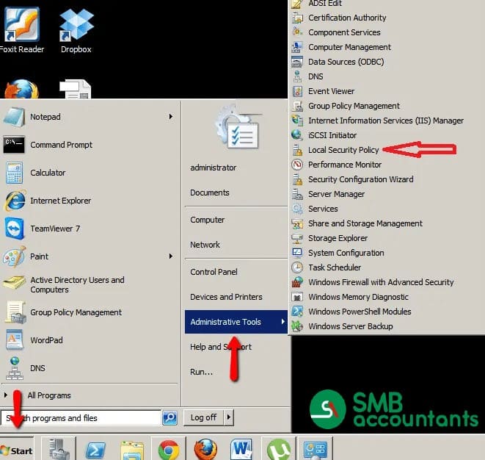Click the Windows Firewall with Advanced Security icon
Viewport: 485px width, 460px height.
coord(297,282)
